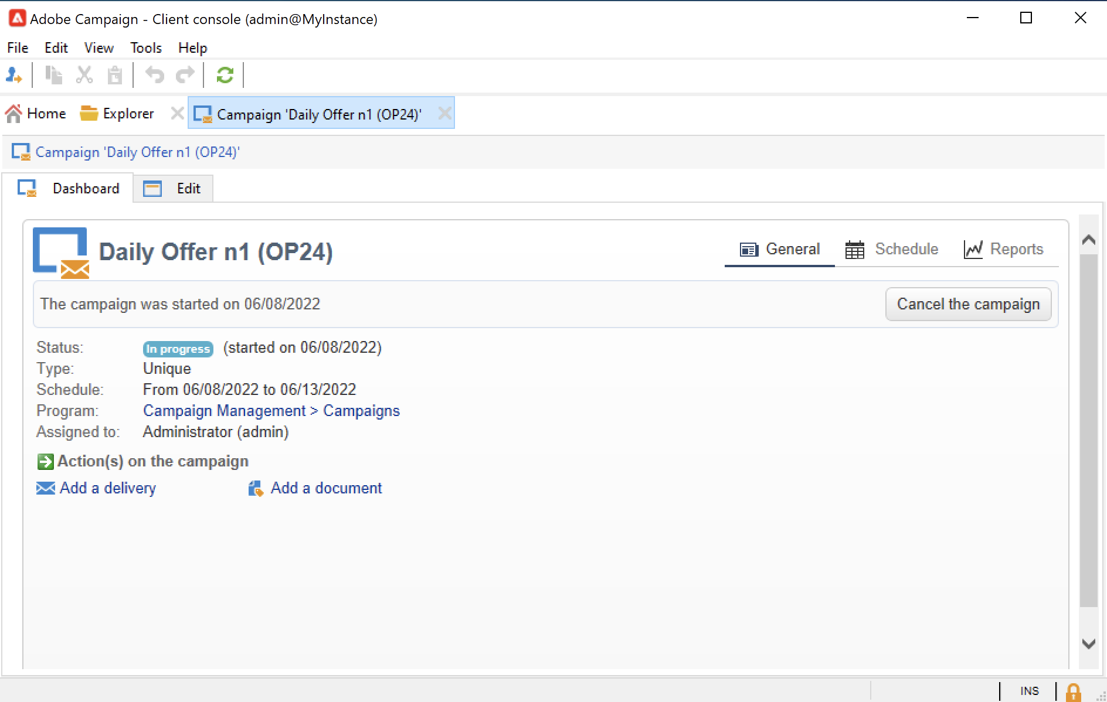Maximize the Adobe Campaign window
The height and width of the screenshot is (702, 1107).
[x=1026, y=18]
